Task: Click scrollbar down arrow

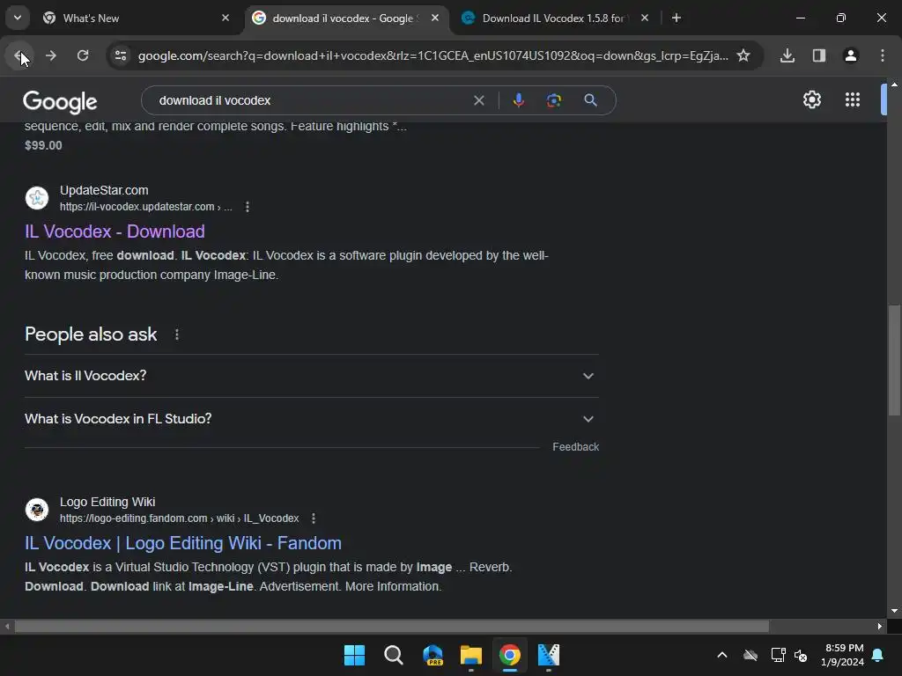Action: (x=894, y=611)
